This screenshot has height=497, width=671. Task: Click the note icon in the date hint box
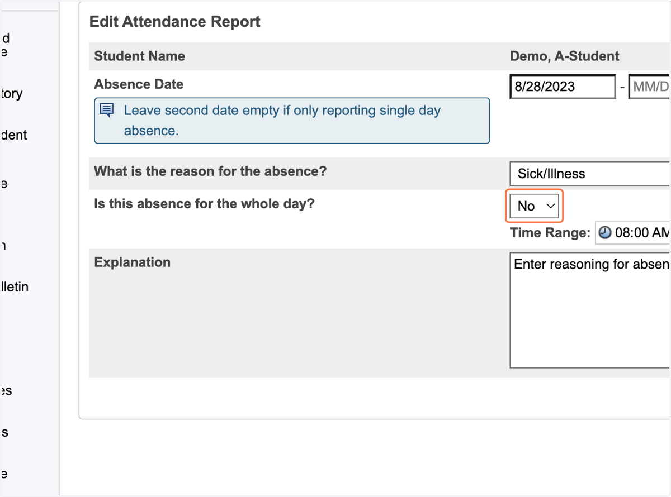[x=106, y=110]
